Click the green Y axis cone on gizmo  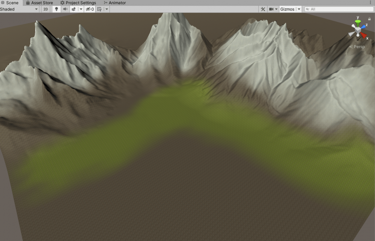pos(358,23)
